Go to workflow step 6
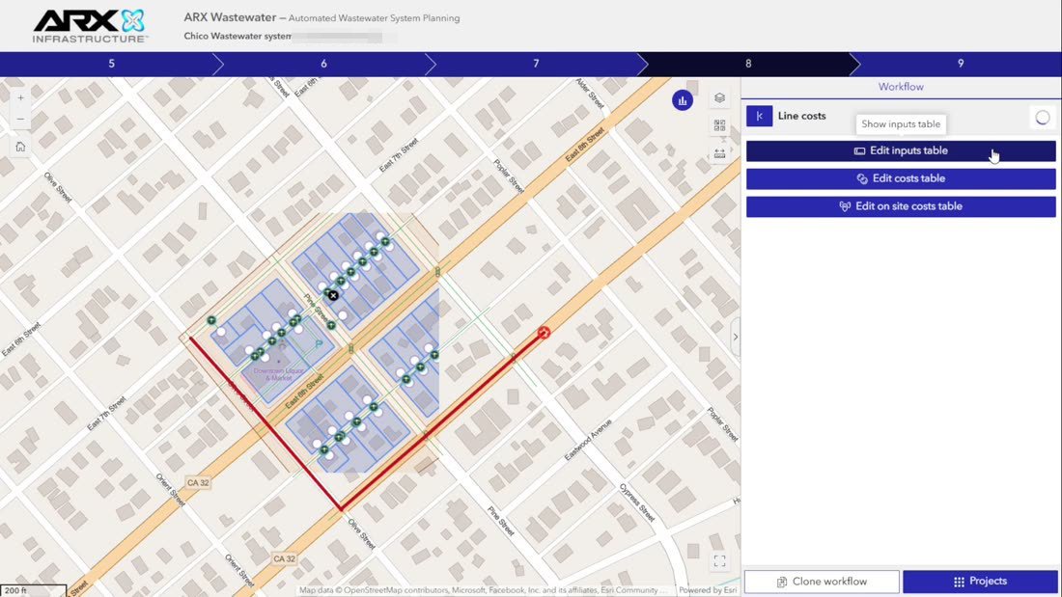Screen dimensions: 1062x597 tap(323, 64)
